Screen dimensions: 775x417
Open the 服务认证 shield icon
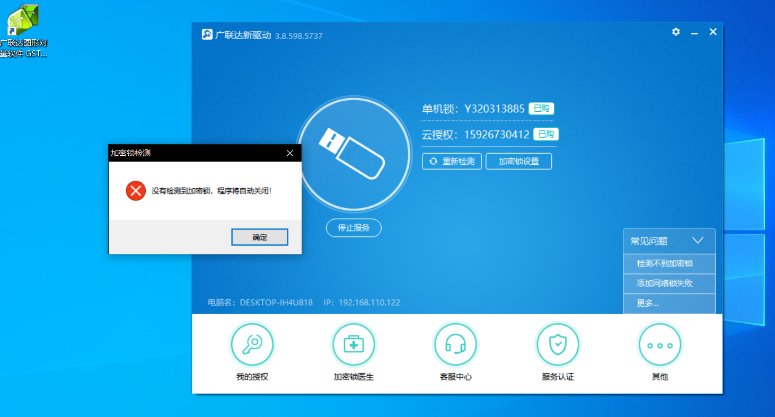coord(558,345)
